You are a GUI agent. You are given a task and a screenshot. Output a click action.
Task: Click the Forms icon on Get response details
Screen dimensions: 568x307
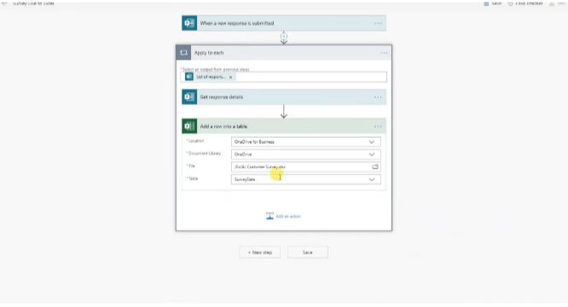pos(189,97)
